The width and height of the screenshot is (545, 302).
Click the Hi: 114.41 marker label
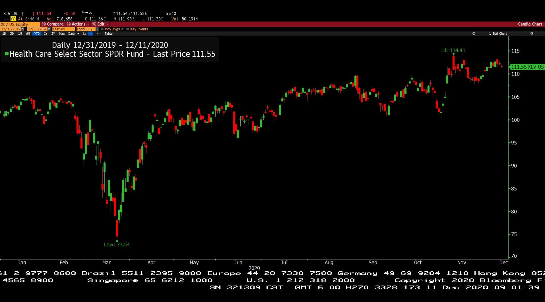point(453,51)
